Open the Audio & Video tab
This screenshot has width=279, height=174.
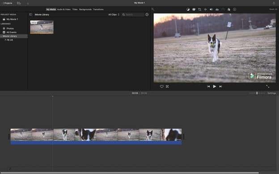tap(63, 9)
